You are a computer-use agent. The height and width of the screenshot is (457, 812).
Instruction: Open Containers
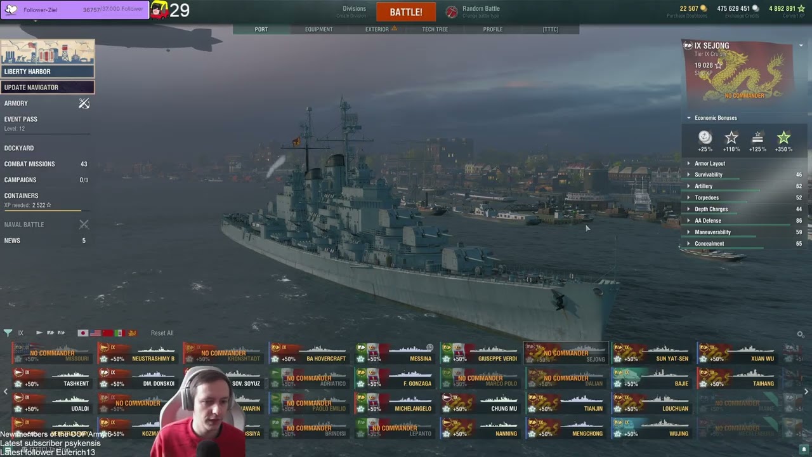tap(22, 196)
